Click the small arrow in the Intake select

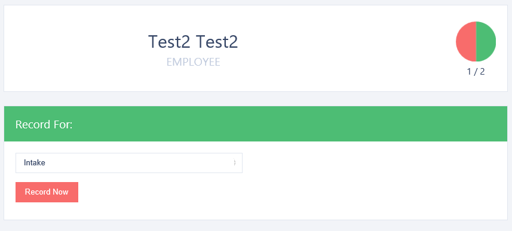point(234,163)
